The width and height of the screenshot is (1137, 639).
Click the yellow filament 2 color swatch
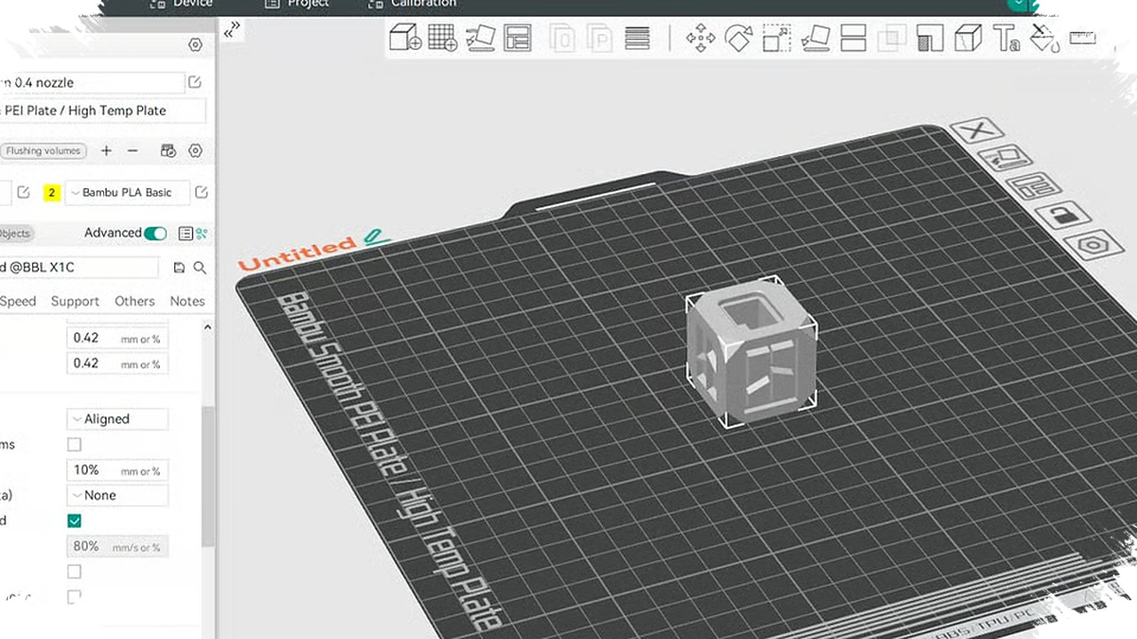click(x=52, y=193)
